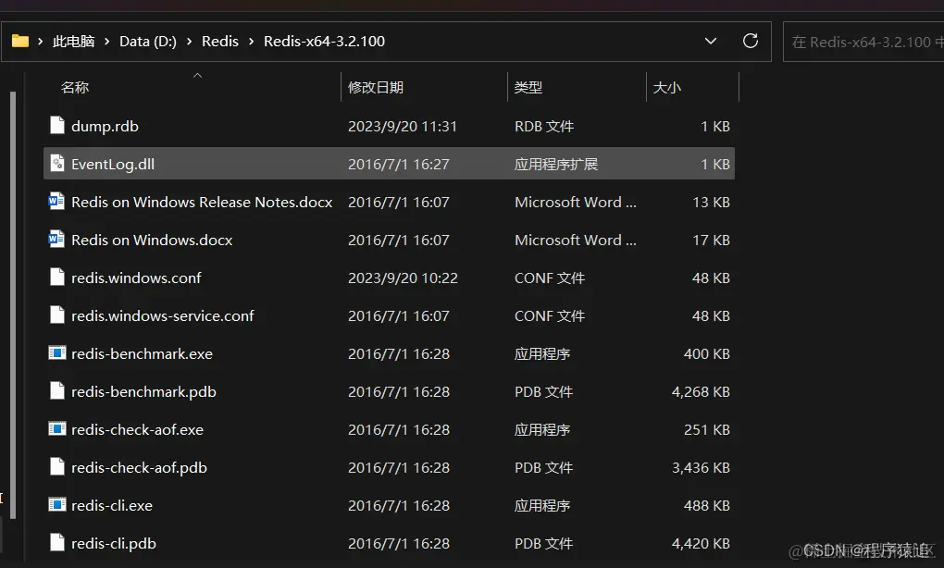944x568 pixels.
Task: Click the folder icon in address bar
Action: [20, 41]
